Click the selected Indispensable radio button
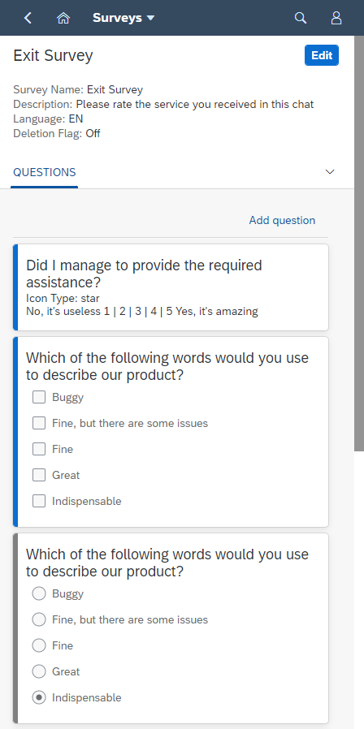364x729 pixels. tap(39, 698)
